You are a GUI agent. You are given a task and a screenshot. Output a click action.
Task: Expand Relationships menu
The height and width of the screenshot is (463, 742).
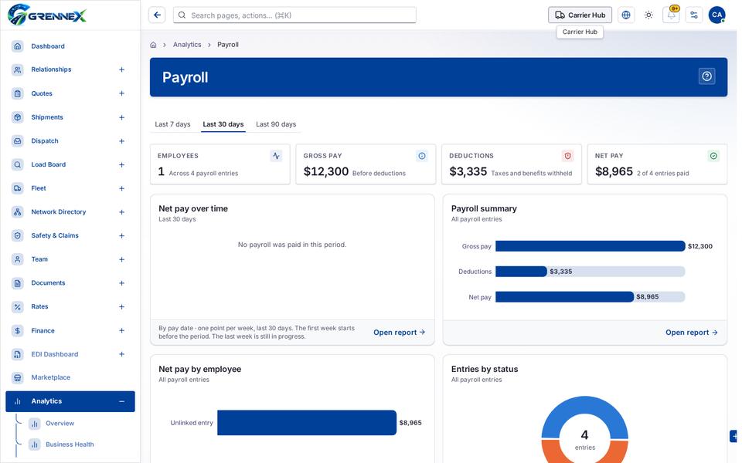coord(121,70)
